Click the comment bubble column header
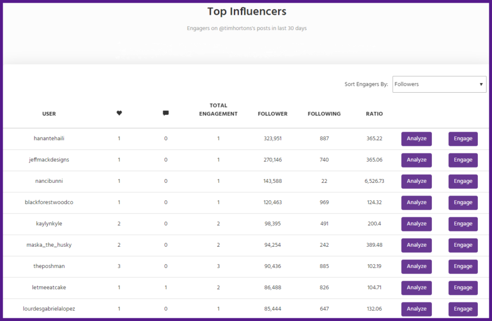The width and height of the screenshot is (492, 321). pos(166,113)
